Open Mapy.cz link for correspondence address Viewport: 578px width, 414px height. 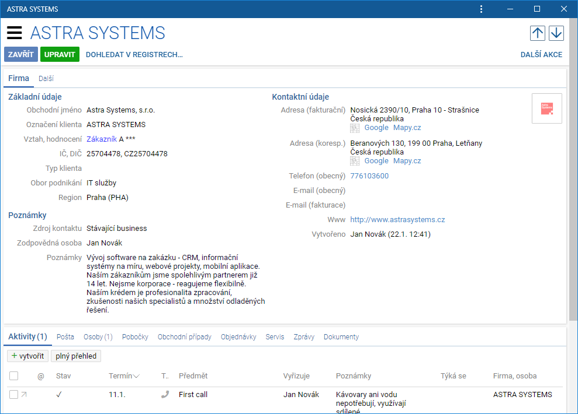click(407, 161)
